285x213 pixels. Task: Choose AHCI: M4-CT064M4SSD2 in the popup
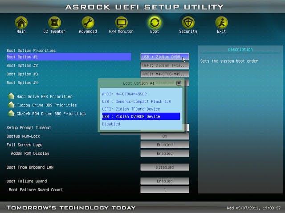[x=141, y=94]
